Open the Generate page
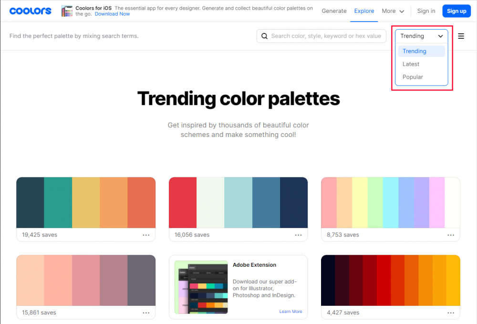Viewport: 477px width, 324px height. [x=334, y=10]
